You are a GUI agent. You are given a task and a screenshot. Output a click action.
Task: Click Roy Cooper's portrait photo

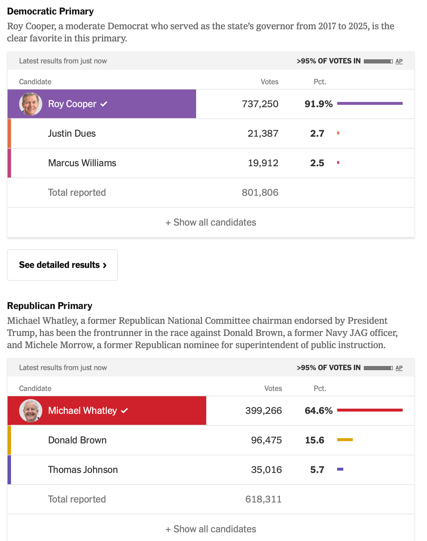(30, 104)
